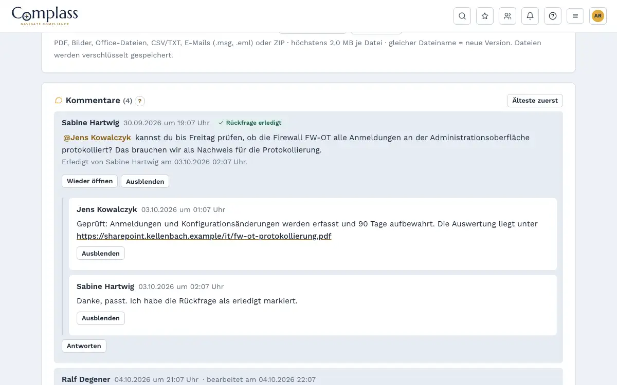617x385 pixels.
Task: Click the @Jens Kowalczyk mention
Action: (97, 138)
